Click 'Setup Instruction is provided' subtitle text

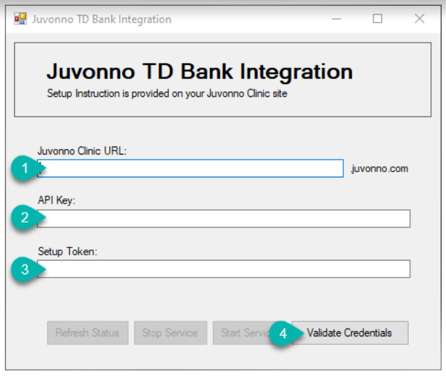(167, 94)
